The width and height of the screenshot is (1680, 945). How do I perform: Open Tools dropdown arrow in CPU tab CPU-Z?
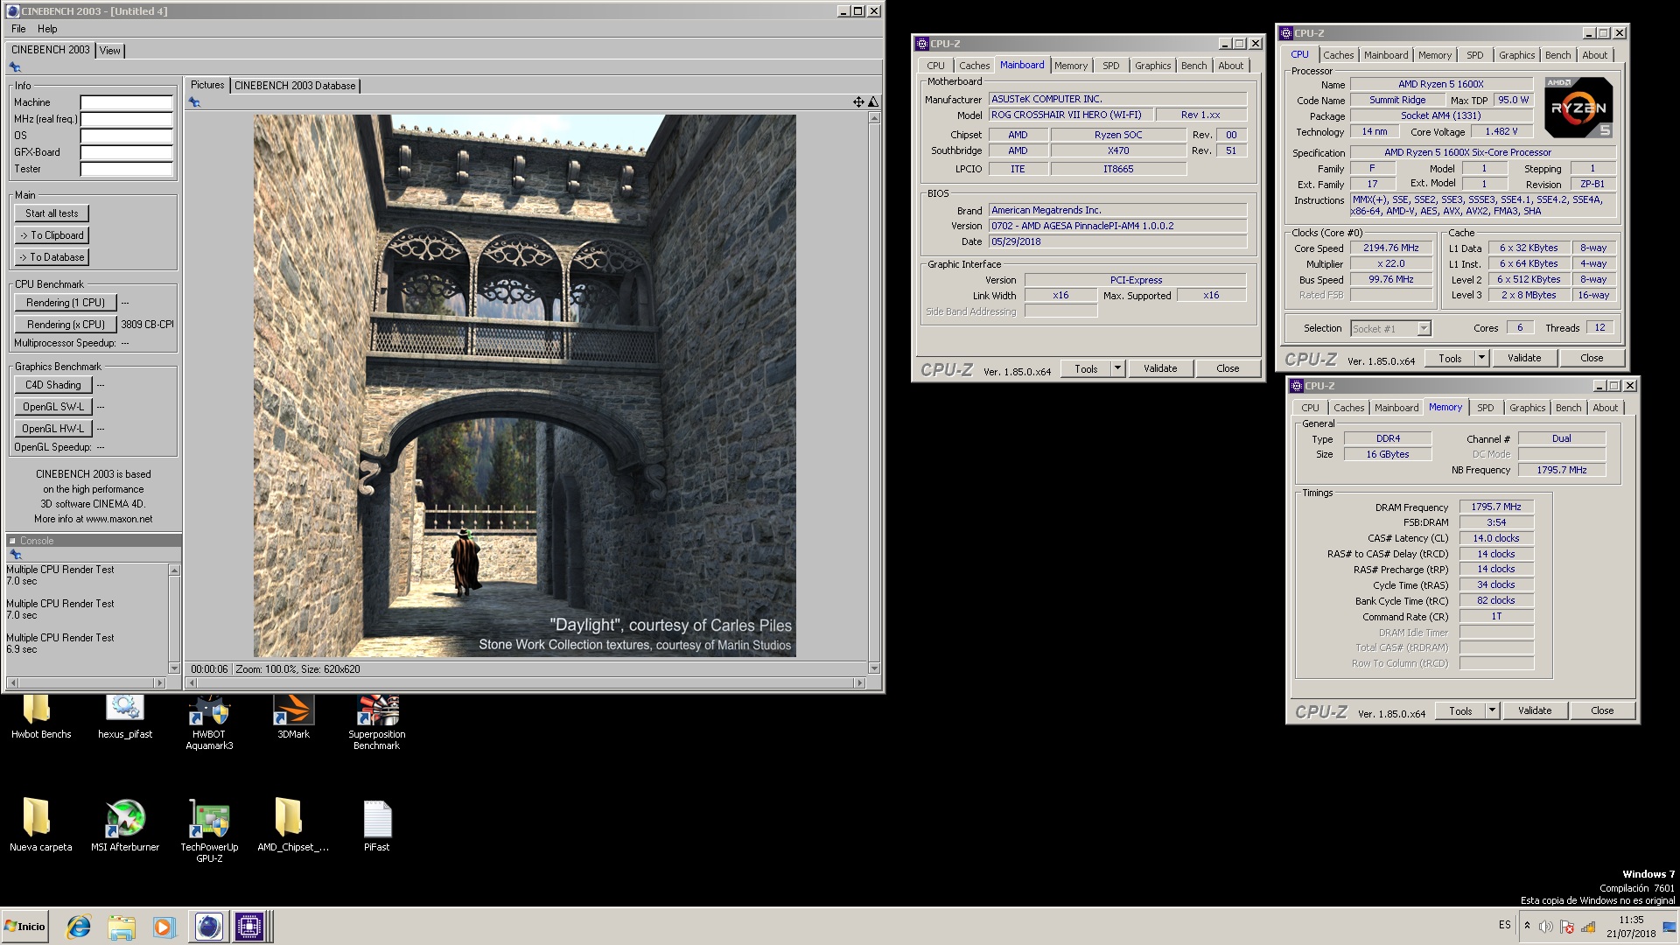pyautogui.click(x=1481, y=358)
